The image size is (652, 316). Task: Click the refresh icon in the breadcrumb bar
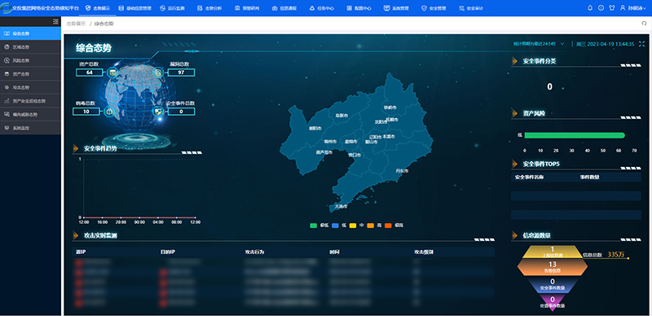(644, 24)
